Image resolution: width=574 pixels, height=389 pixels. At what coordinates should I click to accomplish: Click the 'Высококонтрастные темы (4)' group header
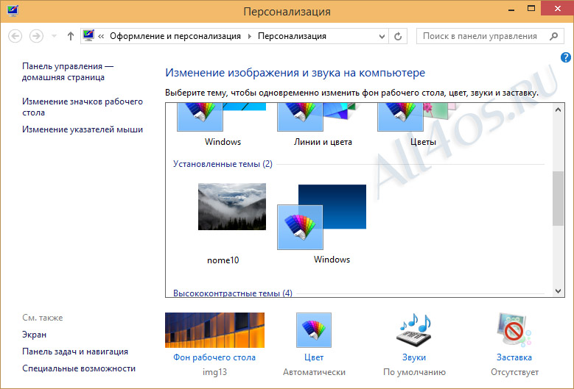232,293
